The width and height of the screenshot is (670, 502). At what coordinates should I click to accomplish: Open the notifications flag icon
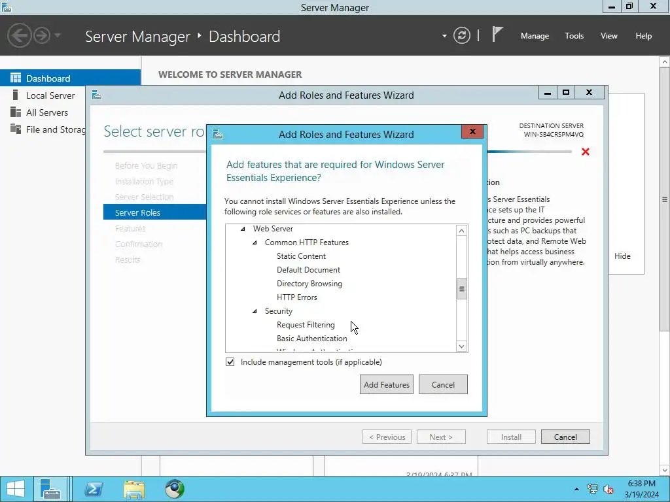click(x=497, y=34)
